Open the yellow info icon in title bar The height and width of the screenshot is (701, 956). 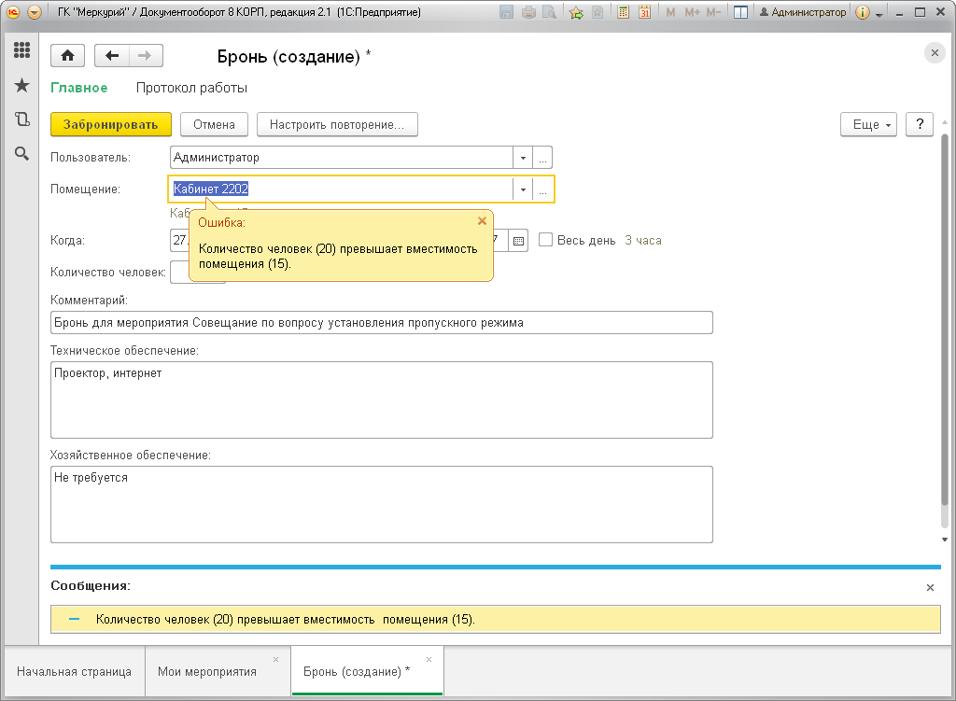[x=862, y=12]
